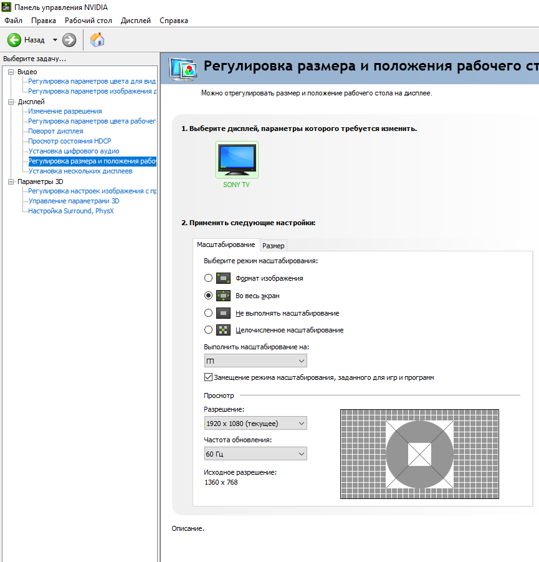Open 'Управление параметрами 3D' link
The image size is (539, 562).
[x=74, y=201]
